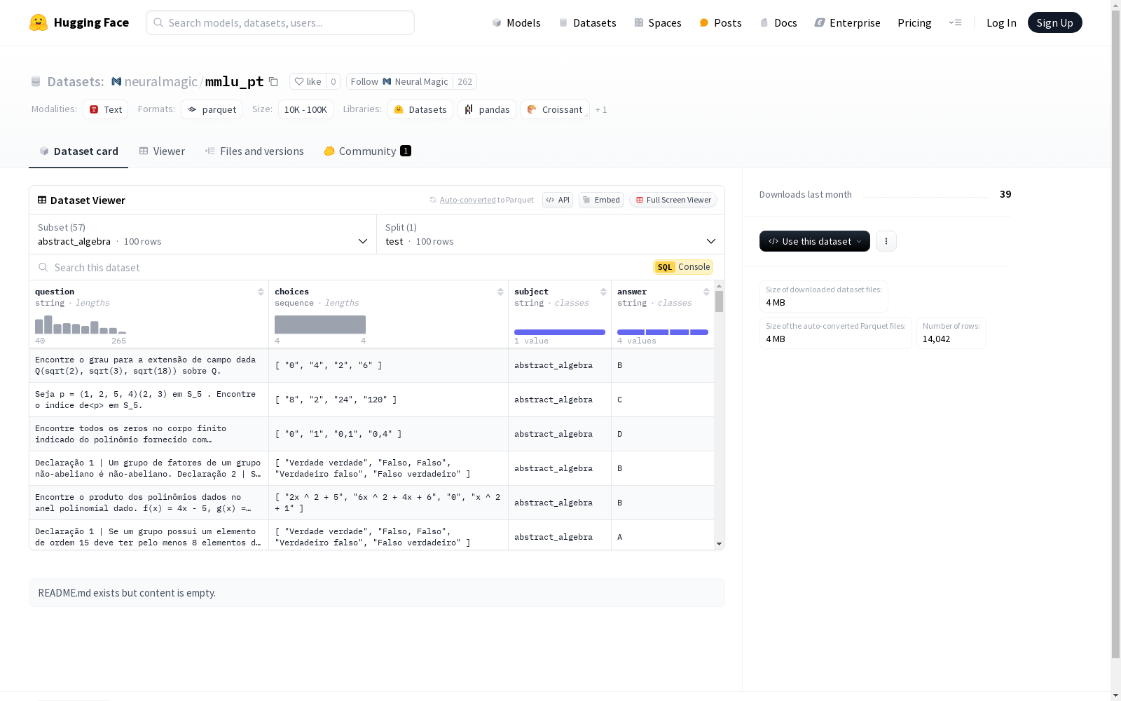Screen dimensions: 1121x701
Task: Select the parquet format tag
Action: 212,109
